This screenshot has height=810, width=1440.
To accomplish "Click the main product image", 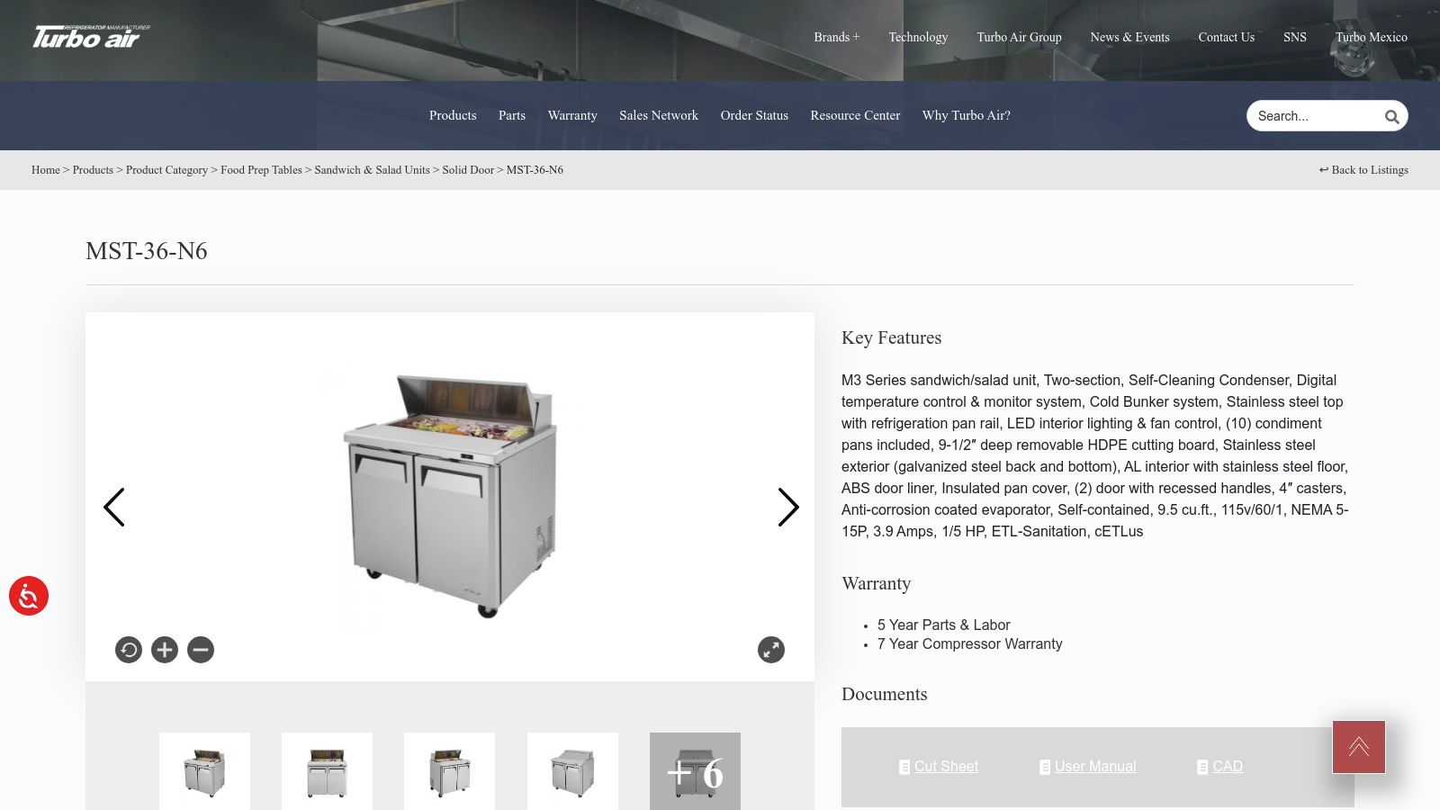I will coord(450,495).
